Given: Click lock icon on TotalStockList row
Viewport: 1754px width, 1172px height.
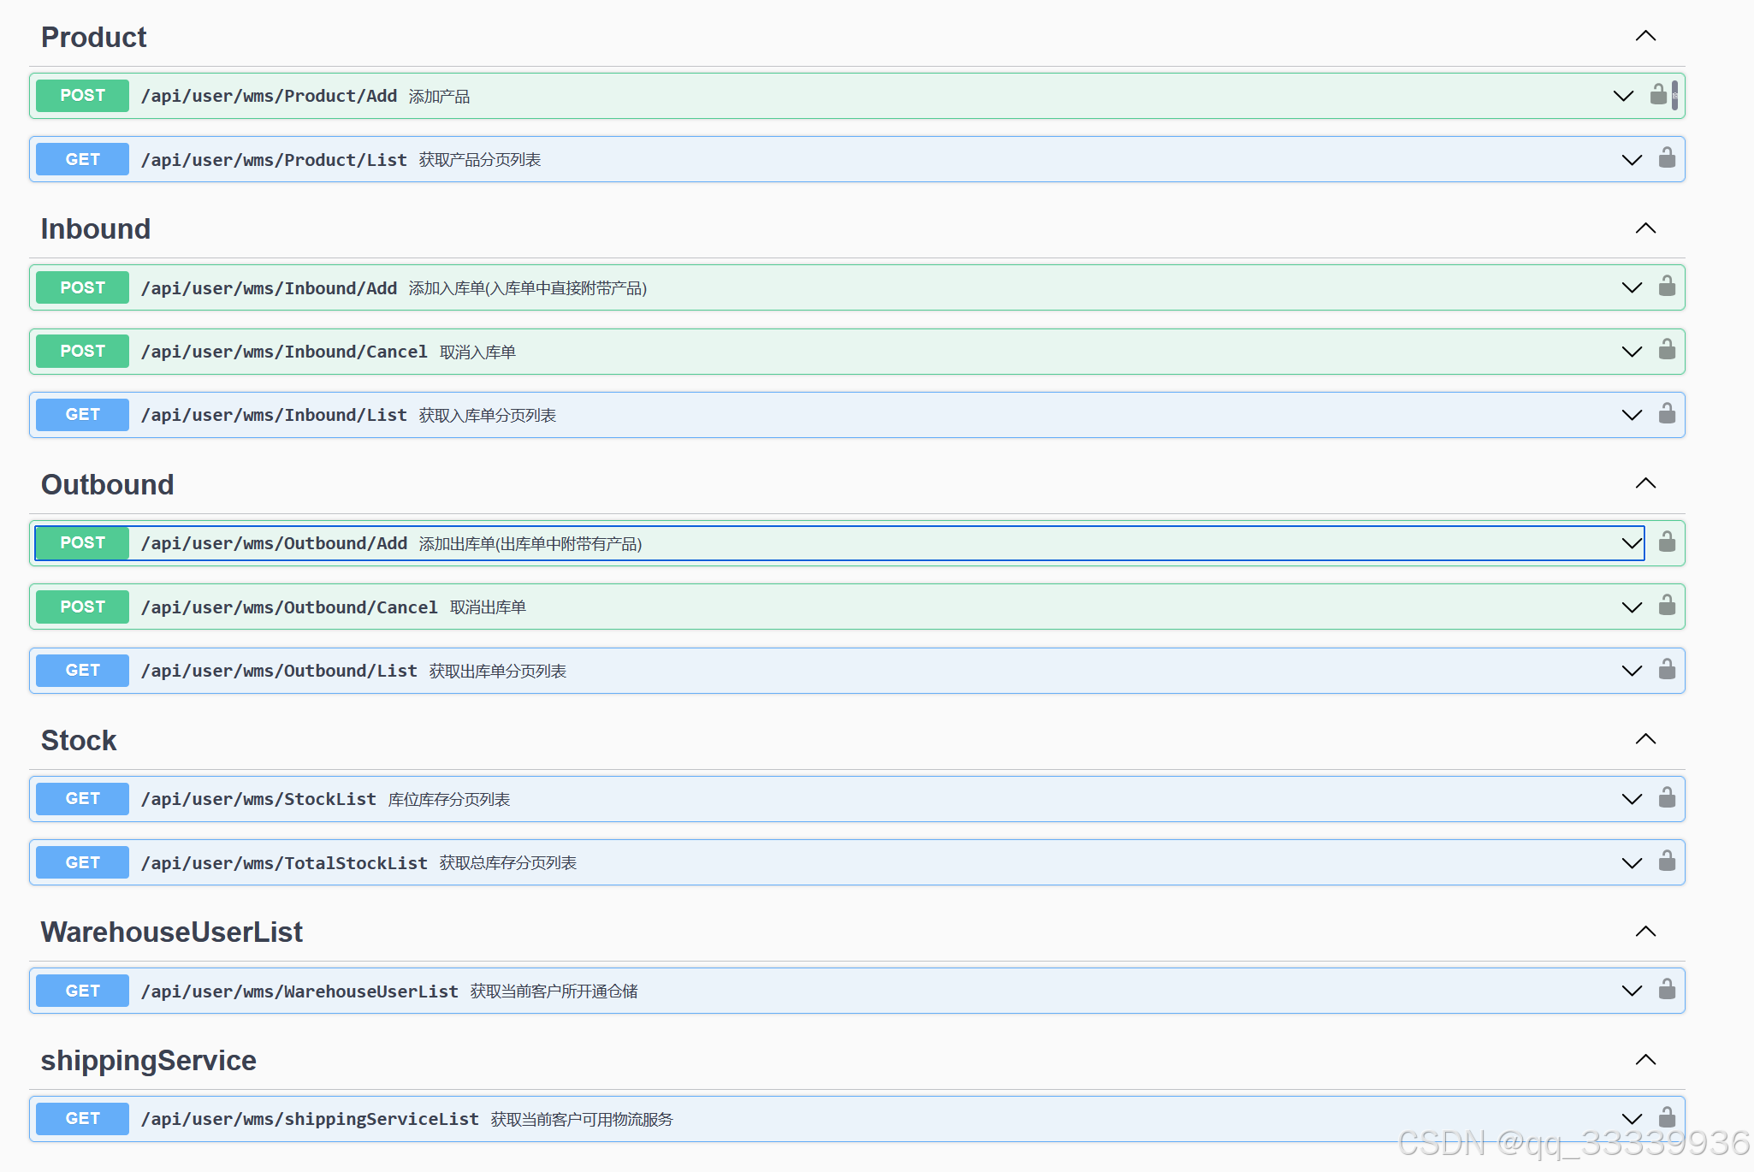Looking at the screenshot, I should (x=1667, y=861).
